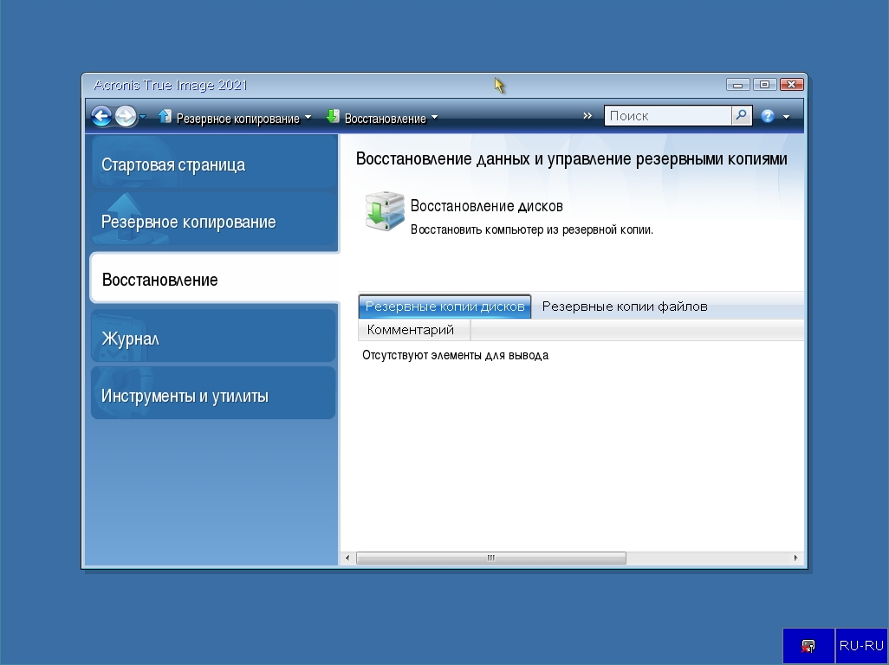Image resolution: width=889 pixels, height=665 pixels.
Task: Click the Back navigation arrow
Action: coord(101,116)
